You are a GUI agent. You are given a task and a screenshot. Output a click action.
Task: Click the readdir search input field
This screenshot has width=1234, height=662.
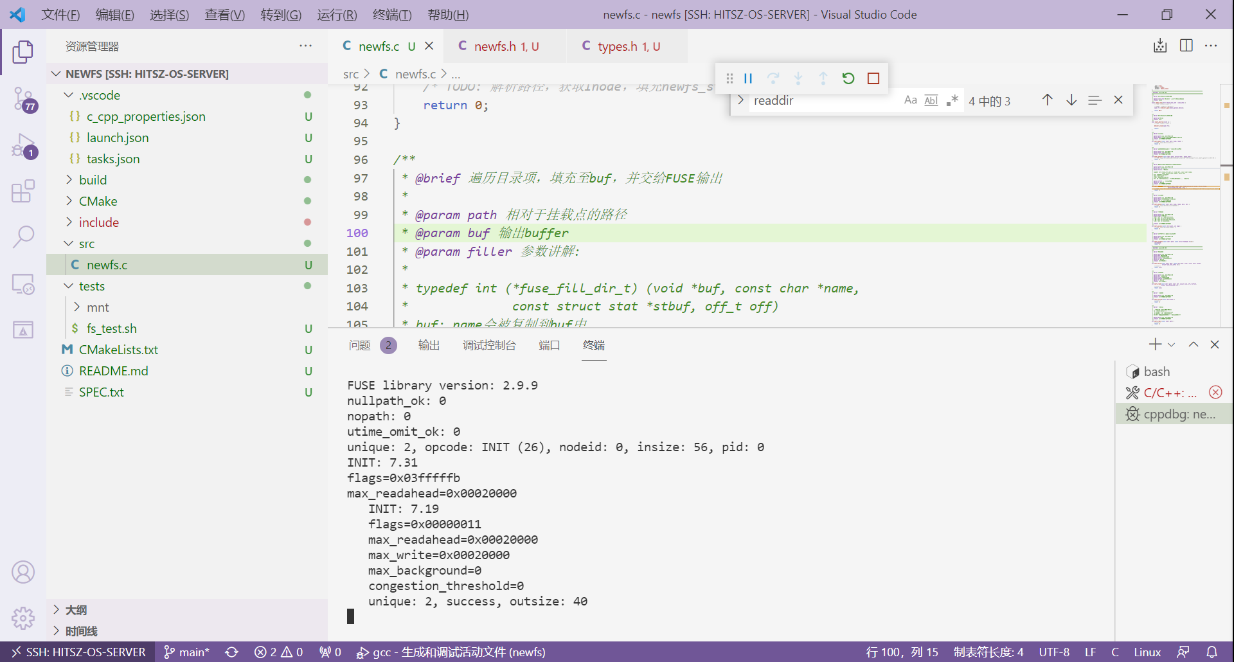point(823,101)
